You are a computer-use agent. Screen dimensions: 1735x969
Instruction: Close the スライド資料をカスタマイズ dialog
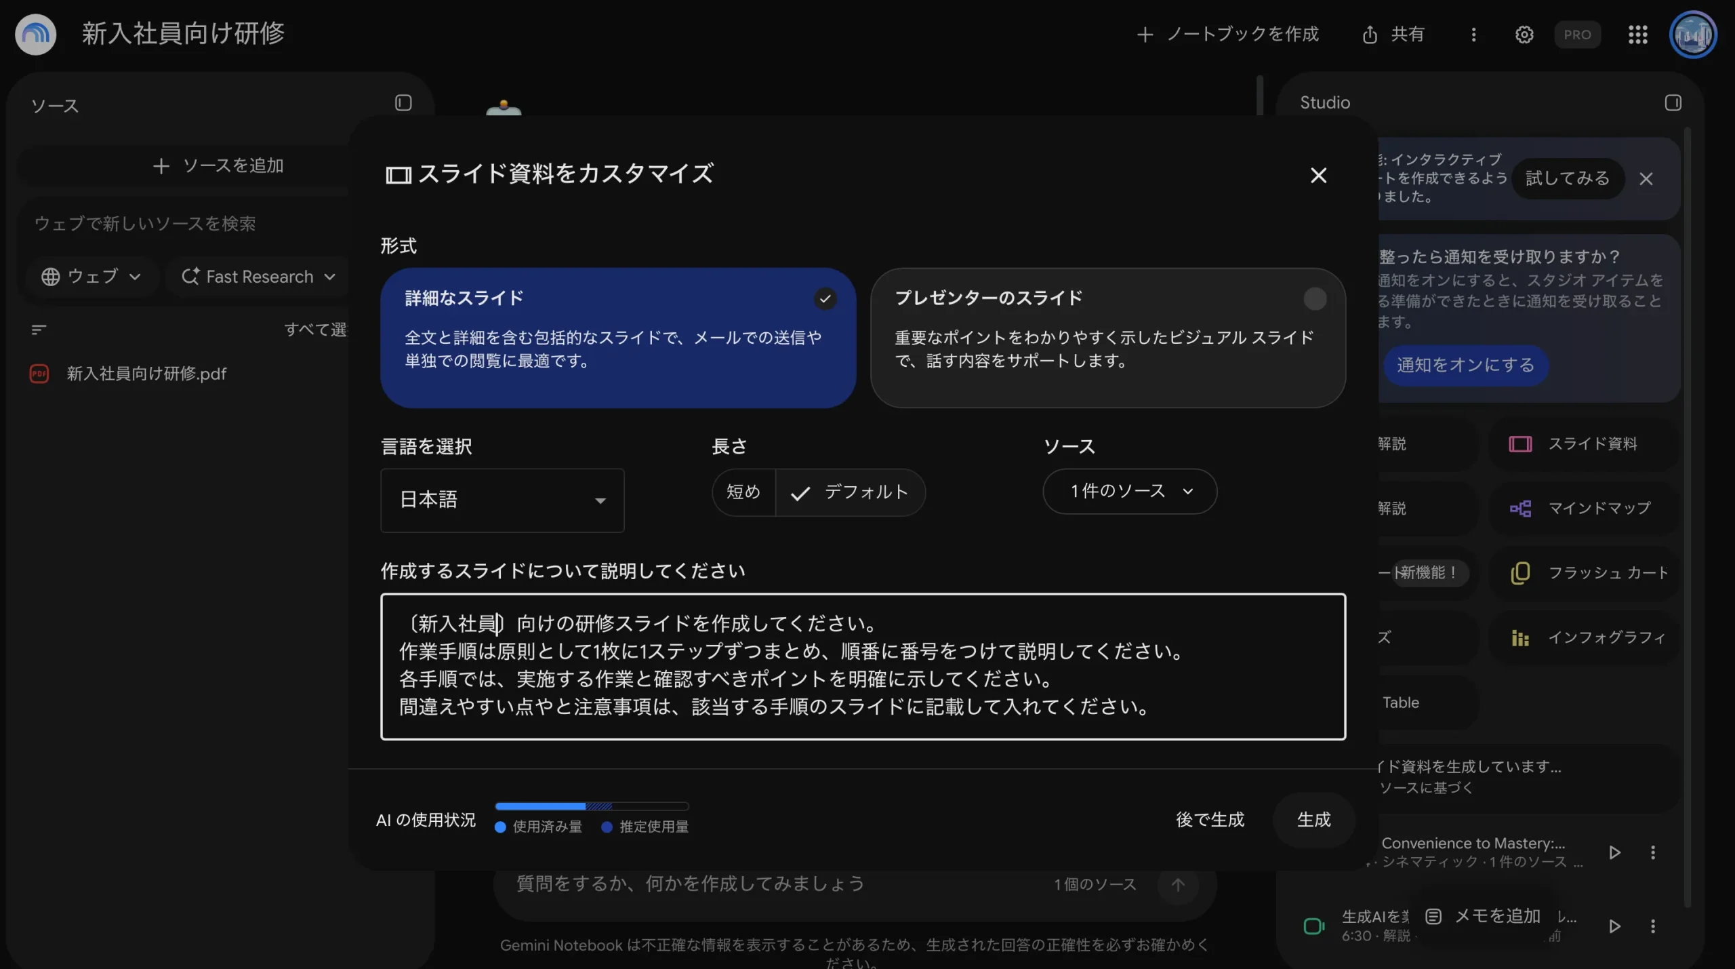[1318, 176]
